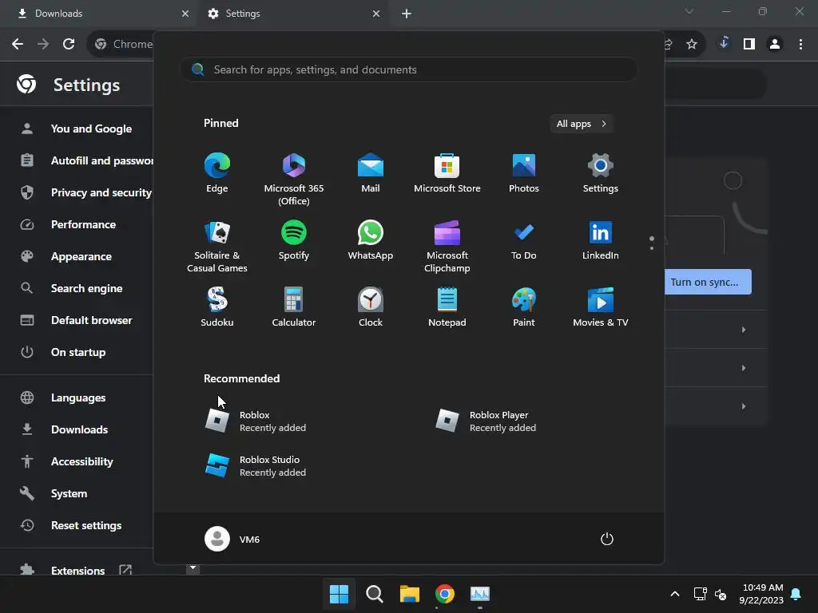818x613 pixels.
Task: Open the VM6 user account menu
Action: pos(232,539)
